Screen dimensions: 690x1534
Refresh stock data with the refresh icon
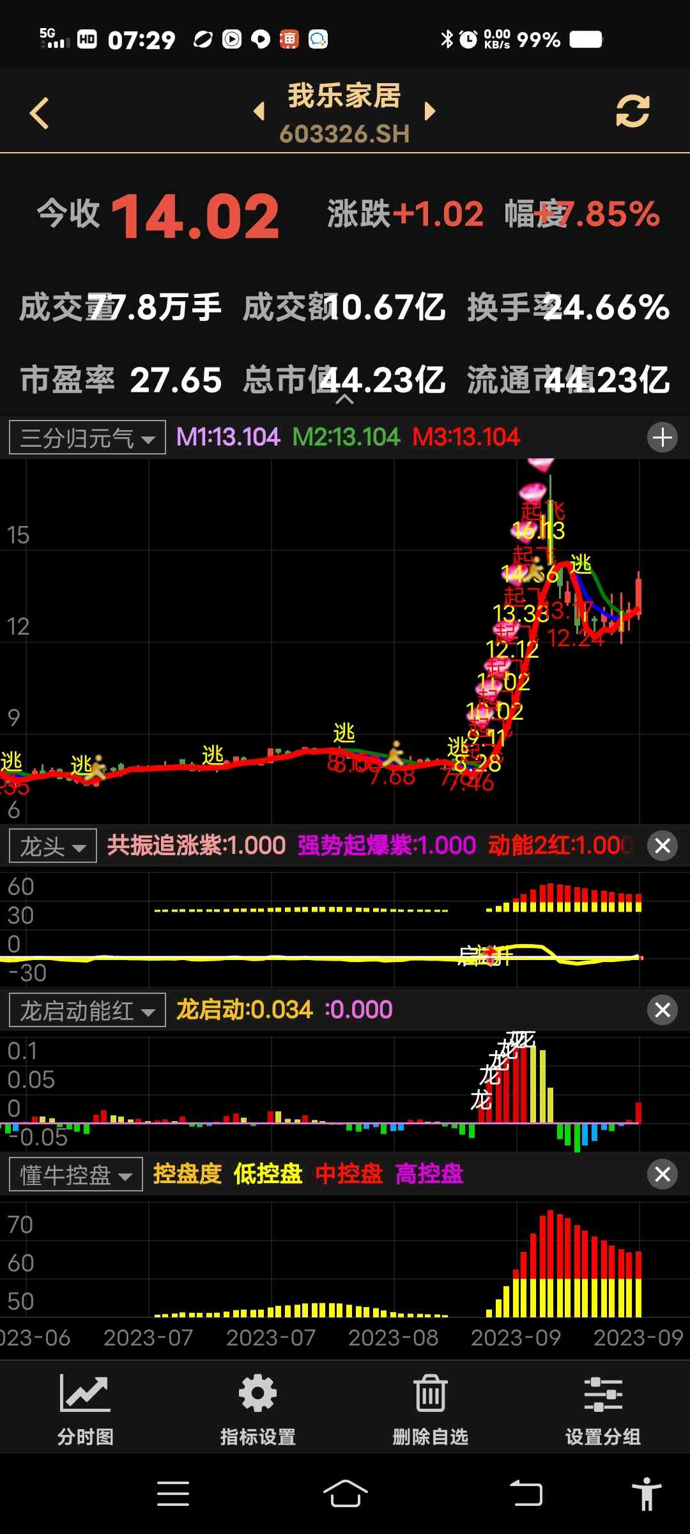pyautogui.click(x=632, y=111)
